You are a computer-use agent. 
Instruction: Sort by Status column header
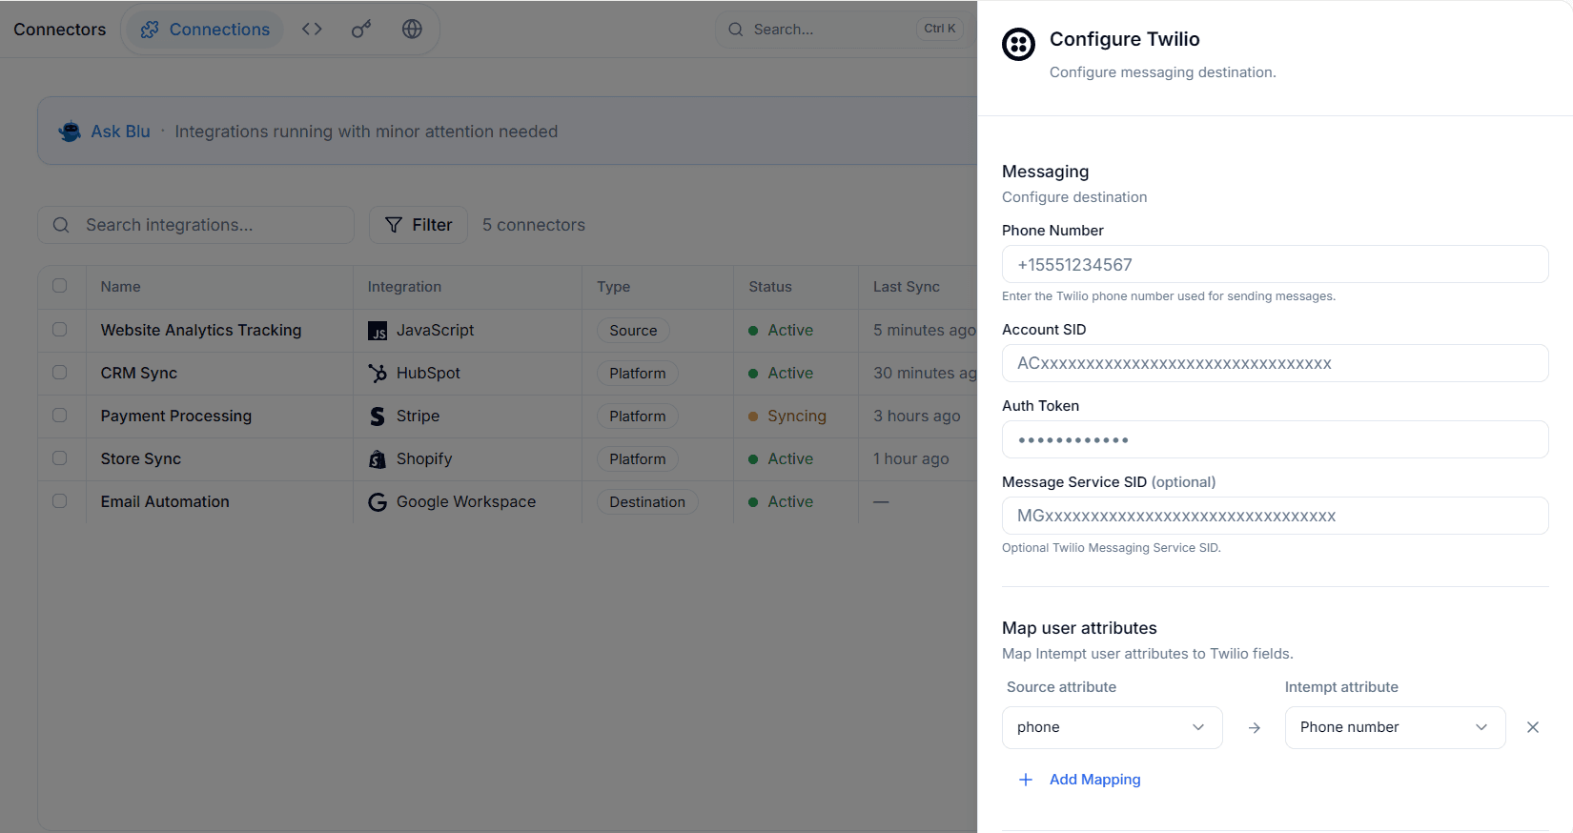pos(770,287)
